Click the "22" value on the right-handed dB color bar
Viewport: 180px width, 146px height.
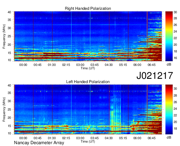tap(175, 38)
